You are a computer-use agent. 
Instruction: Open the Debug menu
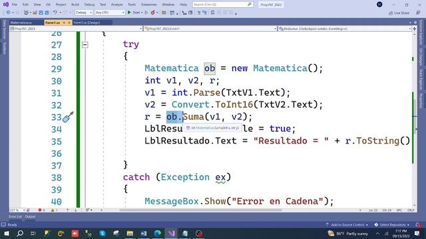click(x=89, y=5)
